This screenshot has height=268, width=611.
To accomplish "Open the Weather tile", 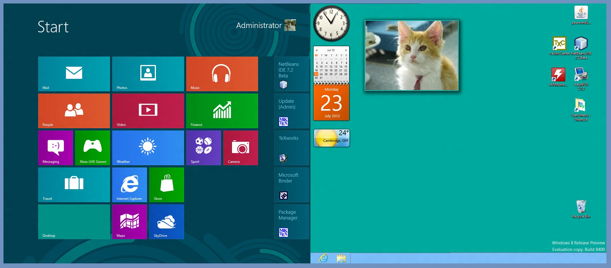I will pyautogui.click(x=148, y=148).
